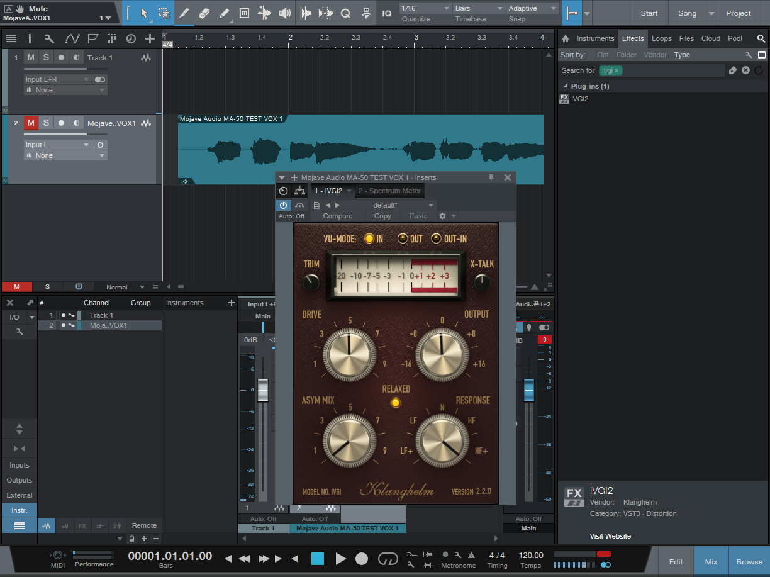Collapse the Plug-ins (1) group

(564, 86)
